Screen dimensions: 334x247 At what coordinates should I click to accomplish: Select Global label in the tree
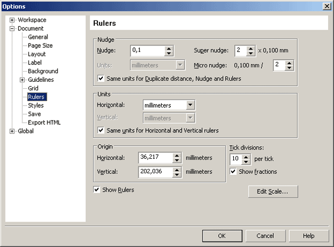(x=25, y=131)
